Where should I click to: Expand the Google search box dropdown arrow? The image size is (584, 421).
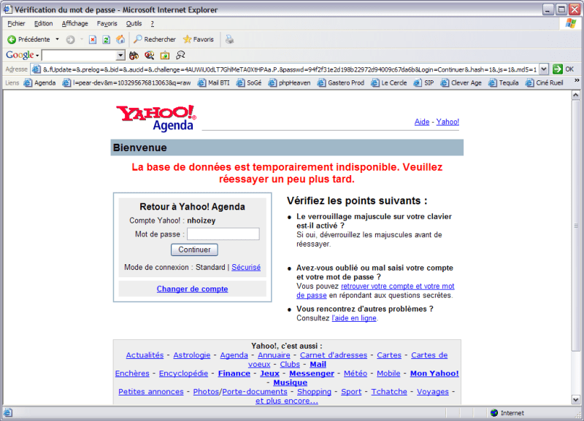[x=120, y=55]
